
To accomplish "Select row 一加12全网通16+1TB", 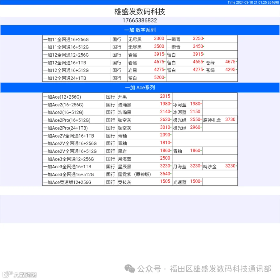I will pos(140,63).
